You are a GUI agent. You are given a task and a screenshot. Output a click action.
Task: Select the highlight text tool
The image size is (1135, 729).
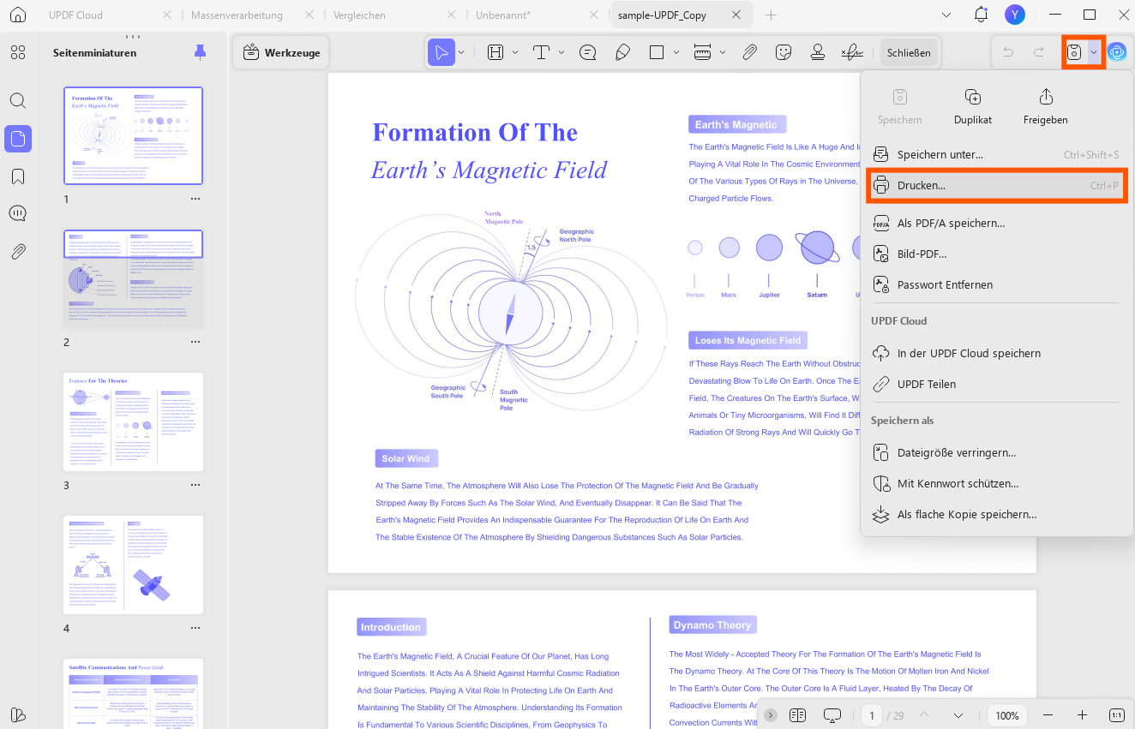[x=495, y=52]
